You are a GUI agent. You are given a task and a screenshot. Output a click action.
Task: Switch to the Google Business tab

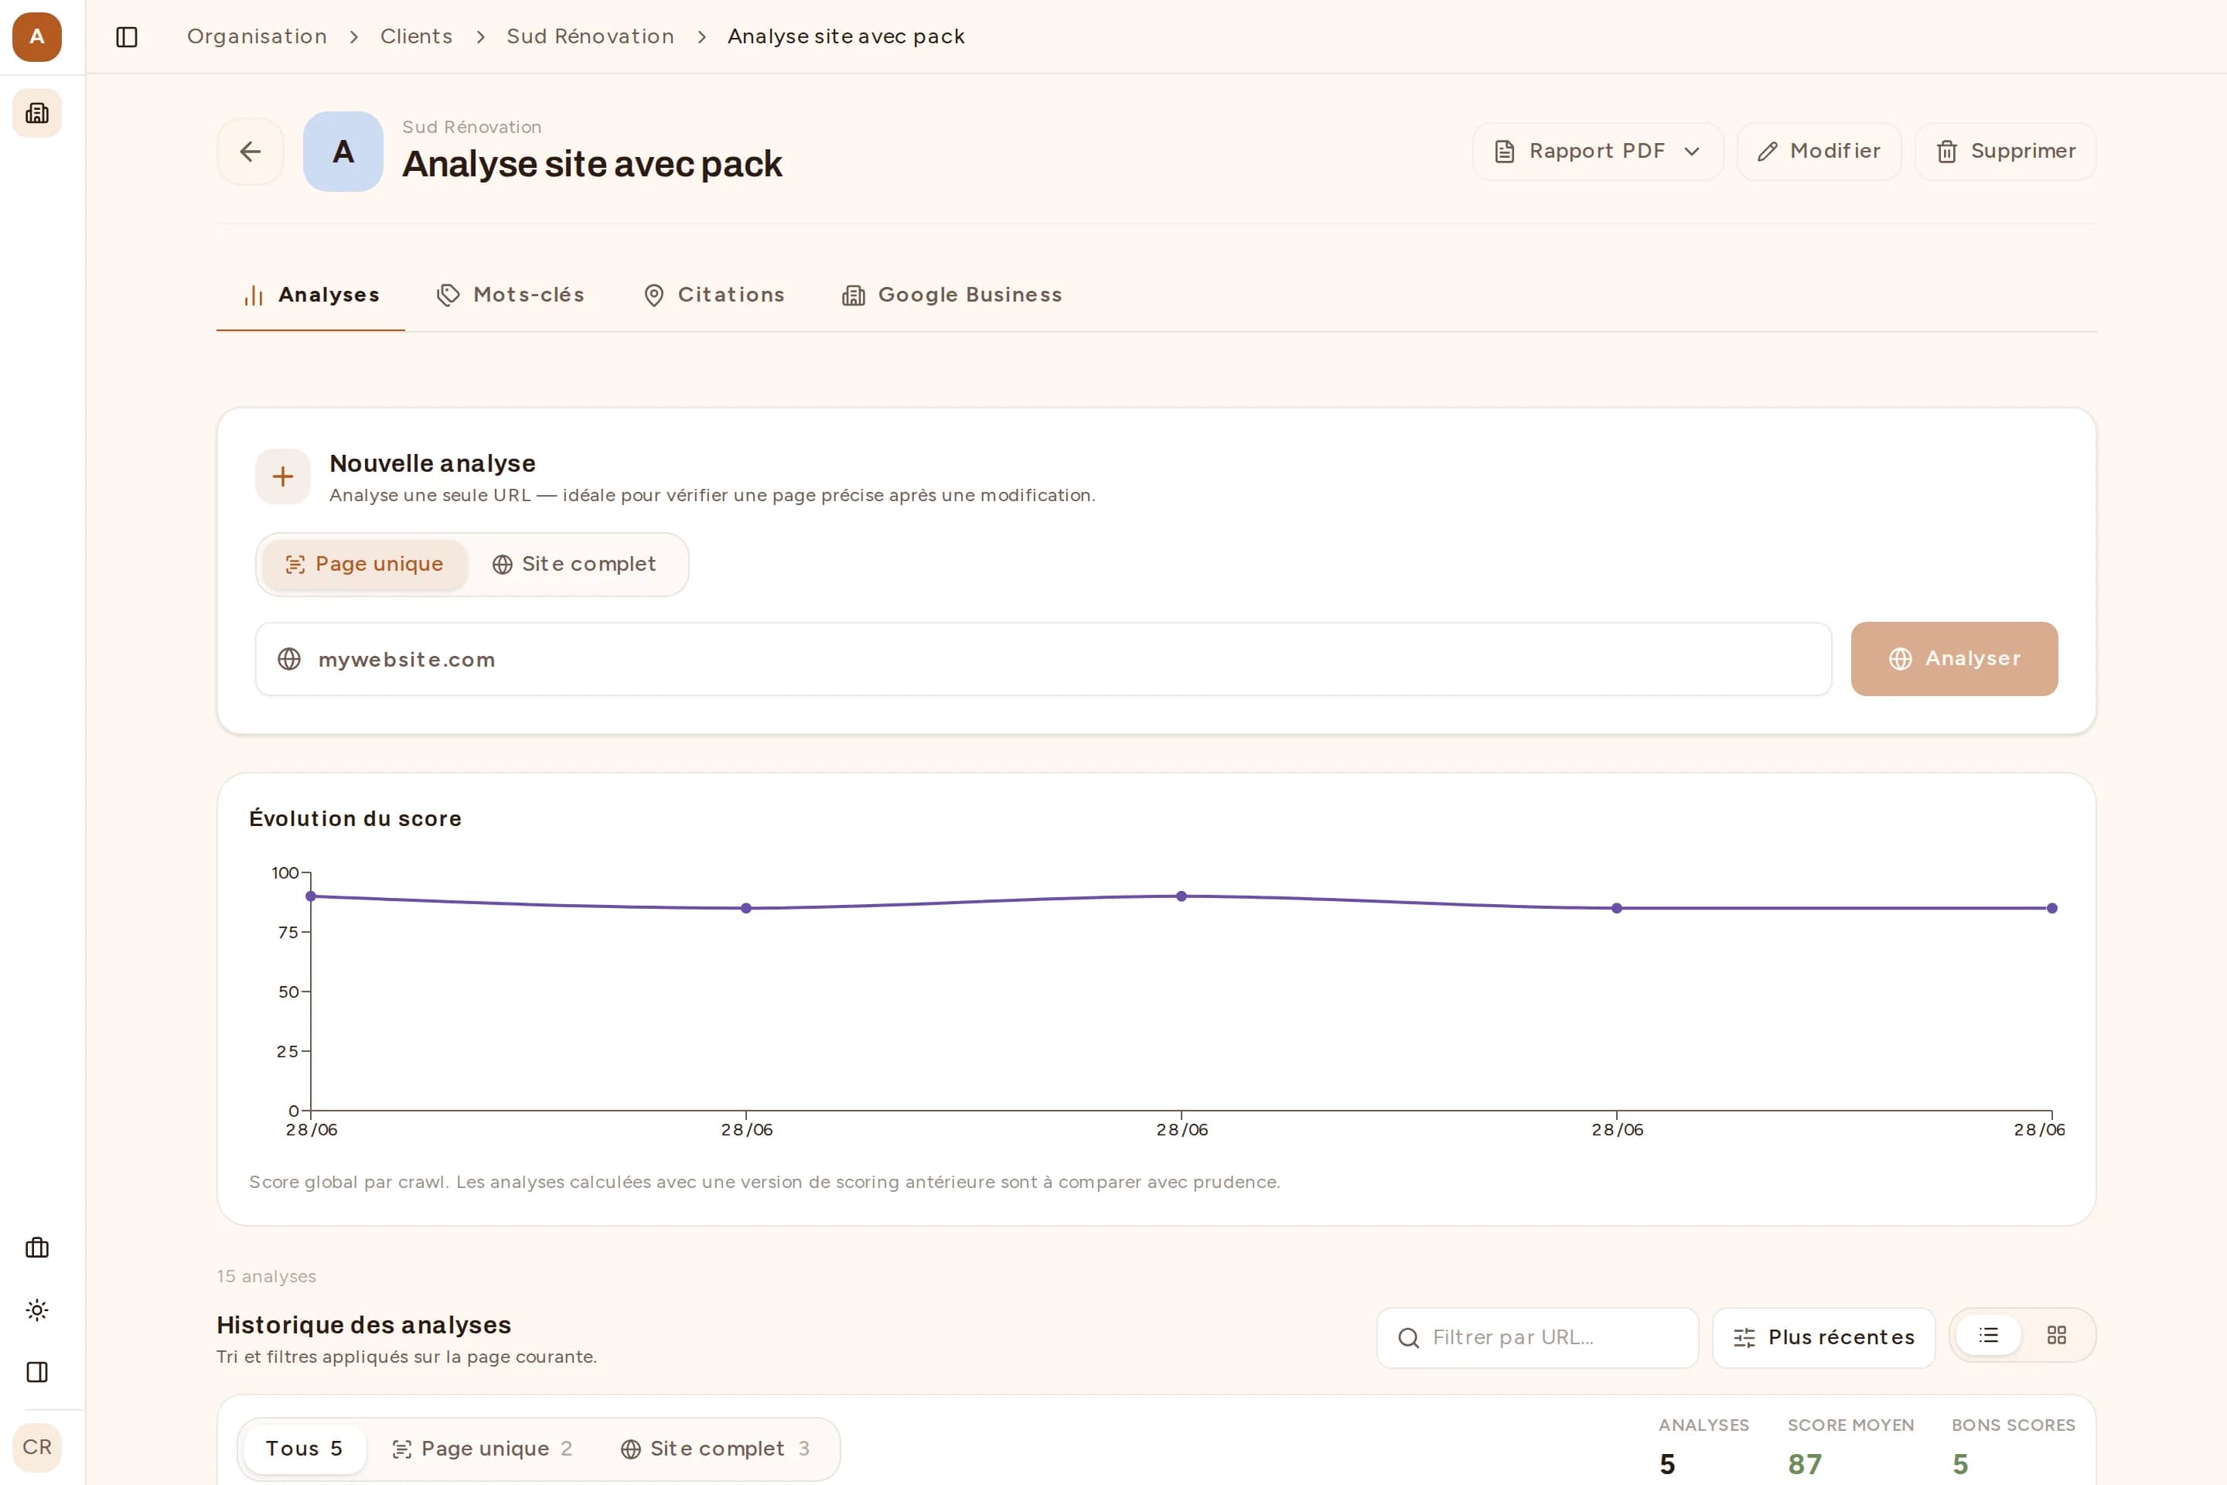point(952,295)
